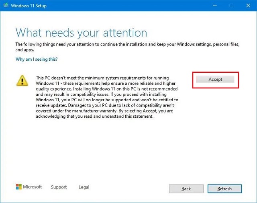Click the Accept button
Image resolution: width=257 pixels, height=203 pixels.
tap(215, 80)
